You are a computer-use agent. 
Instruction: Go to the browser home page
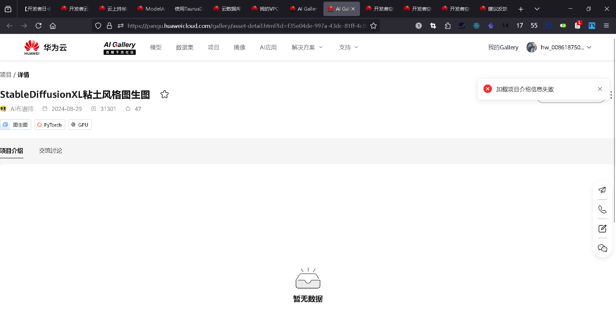pyautogui.click(x=53, y=26)
